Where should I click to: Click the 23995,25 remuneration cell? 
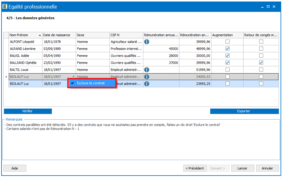(x=195, y=84)
